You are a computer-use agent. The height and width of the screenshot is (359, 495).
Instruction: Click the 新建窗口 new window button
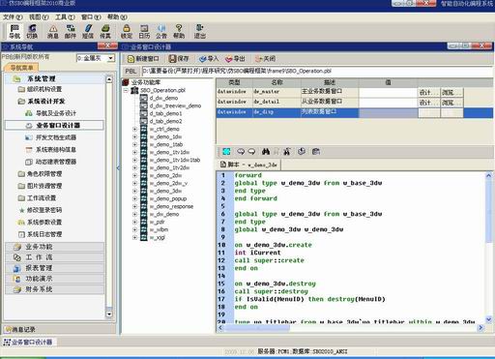pyautogui.click(x=143, y=59)
